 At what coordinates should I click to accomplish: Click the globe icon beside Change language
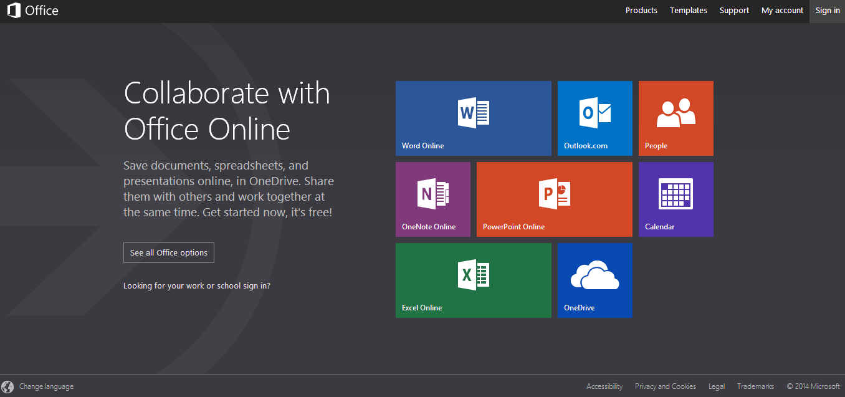7,387
